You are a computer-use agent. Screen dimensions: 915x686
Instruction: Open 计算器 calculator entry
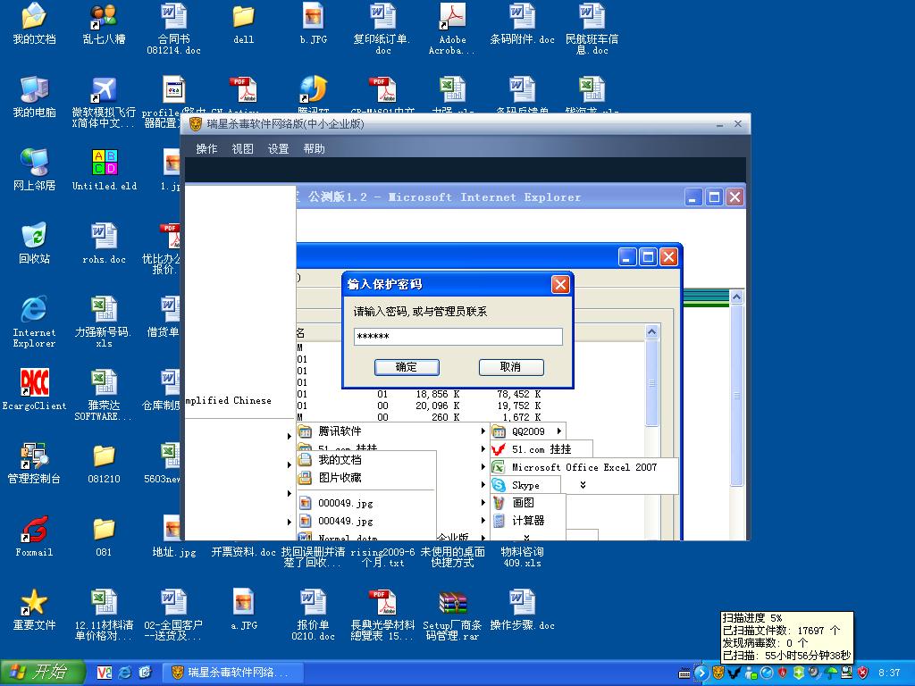coord(527,521)
